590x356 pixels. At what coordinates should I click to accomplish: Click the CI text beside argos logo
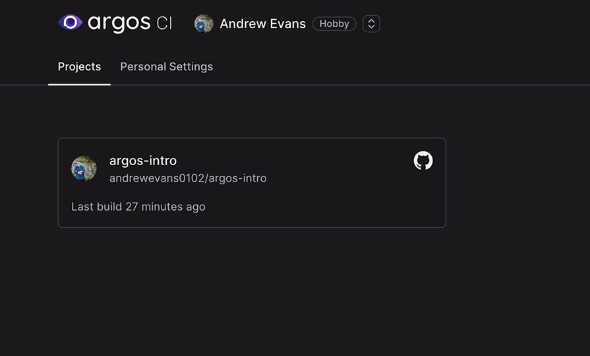[164, 23]
